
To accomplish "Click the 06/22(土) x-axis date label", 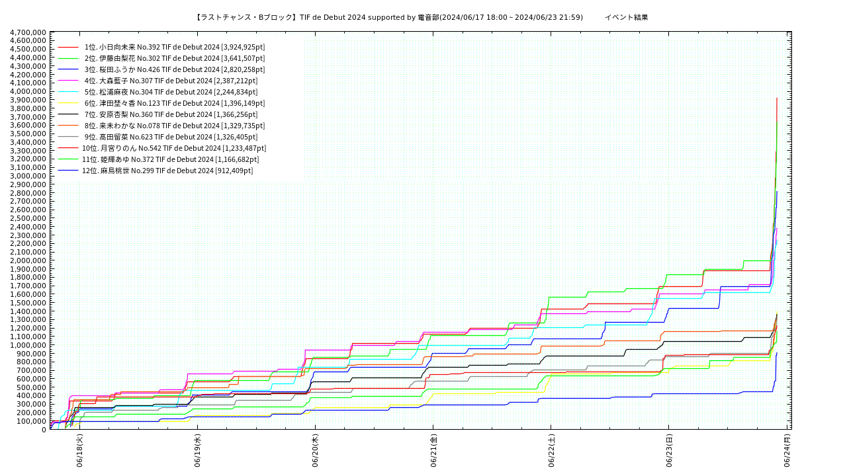I will (x=551, y=451).
